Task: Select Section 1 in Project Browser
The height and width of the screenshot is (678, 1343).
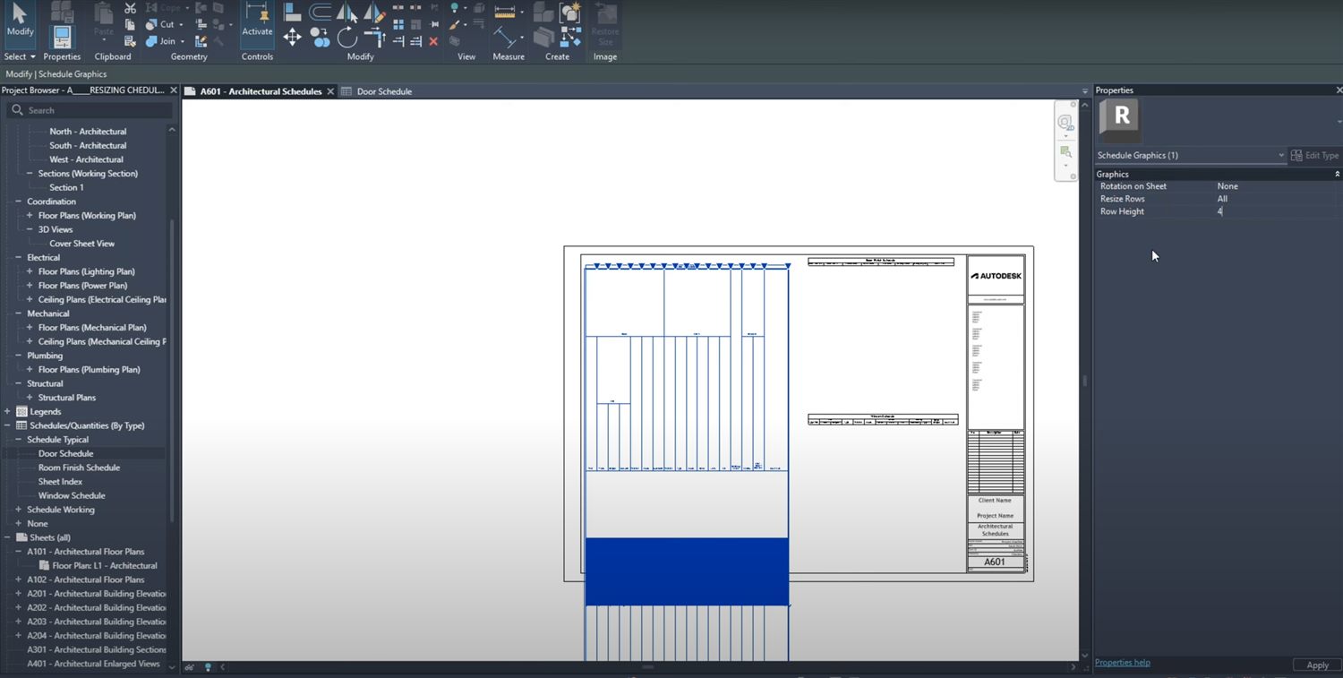Action: tap(66, 188)
